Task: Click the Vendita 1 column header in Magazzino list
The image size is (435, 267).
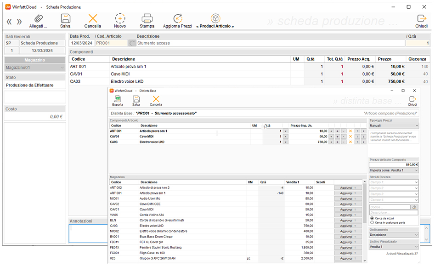Action: [x=300, y=182]
